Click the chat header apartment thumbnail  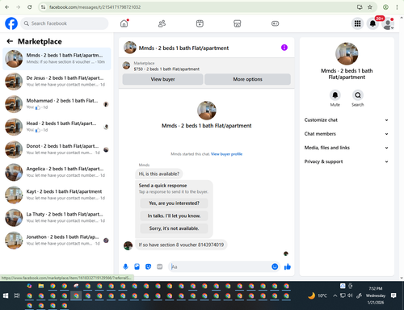[130, 48]
